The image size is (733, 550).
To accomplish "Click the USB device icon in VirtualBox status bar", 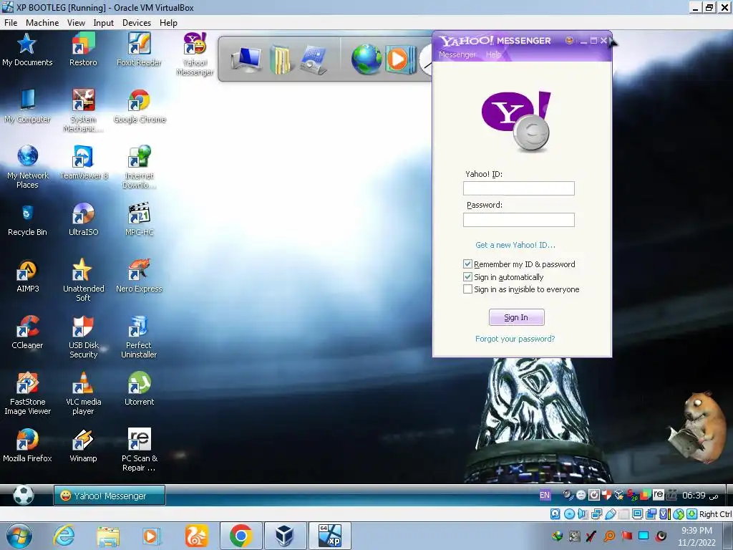I will (x=610, y=514).
